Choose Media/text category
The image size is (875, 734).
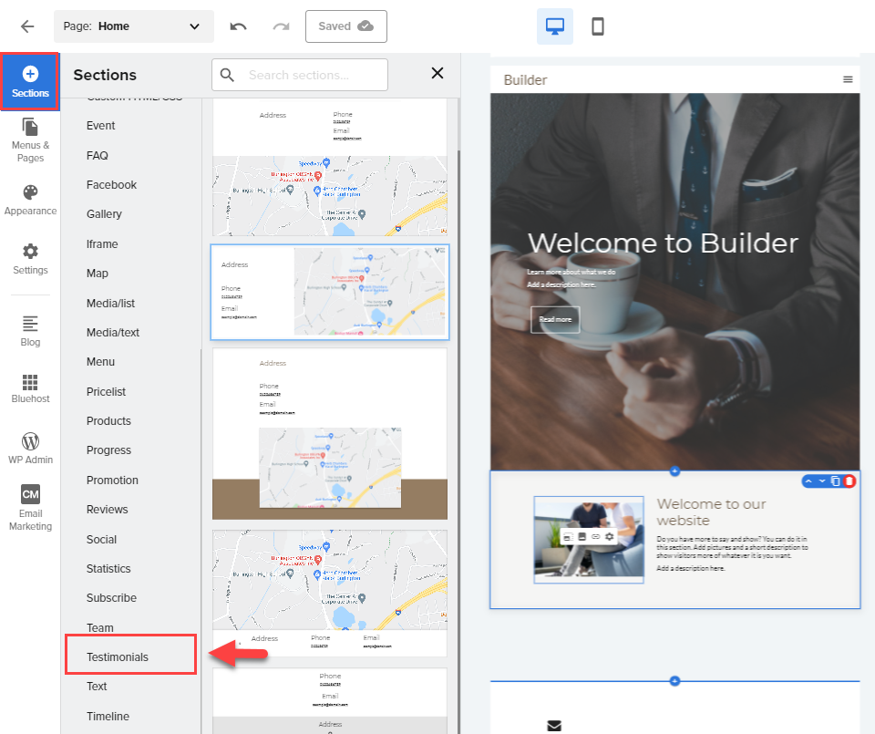(x=113, y=333)
